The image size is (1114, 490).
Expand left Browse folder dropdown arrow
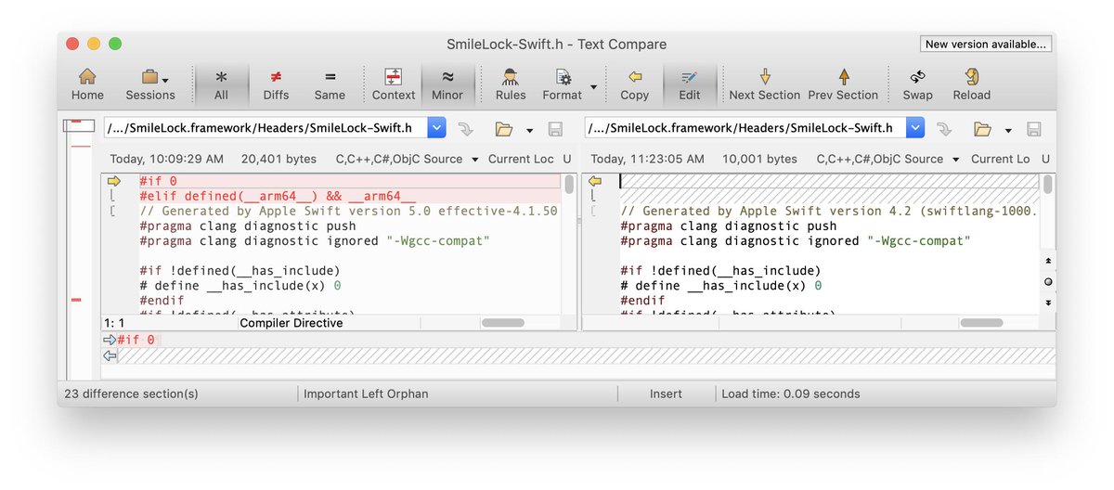(x=529, y=131)
